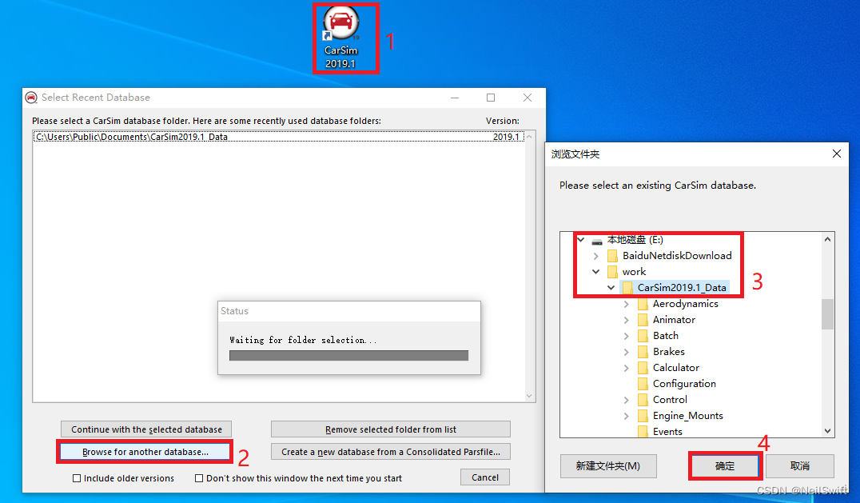Expand the Animator tree node
This screenshot has height=503, width=860.
(x=627, y=320)
